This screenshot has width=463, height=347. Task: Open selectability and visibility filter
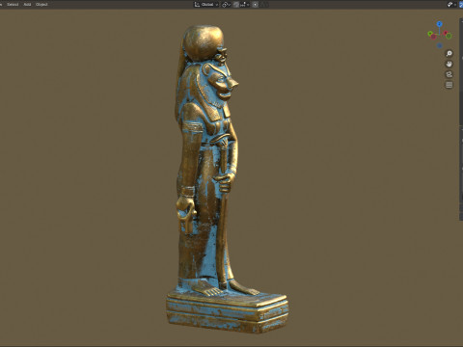(451, 5)
